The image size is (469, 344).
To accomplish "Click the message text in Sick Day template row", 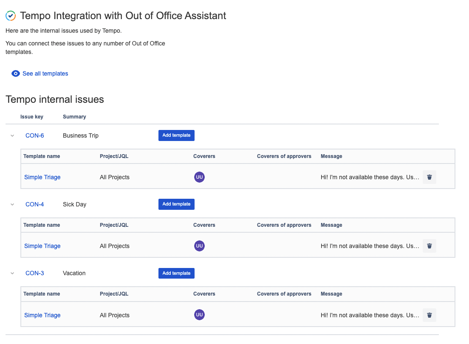I will pos(370,246).
